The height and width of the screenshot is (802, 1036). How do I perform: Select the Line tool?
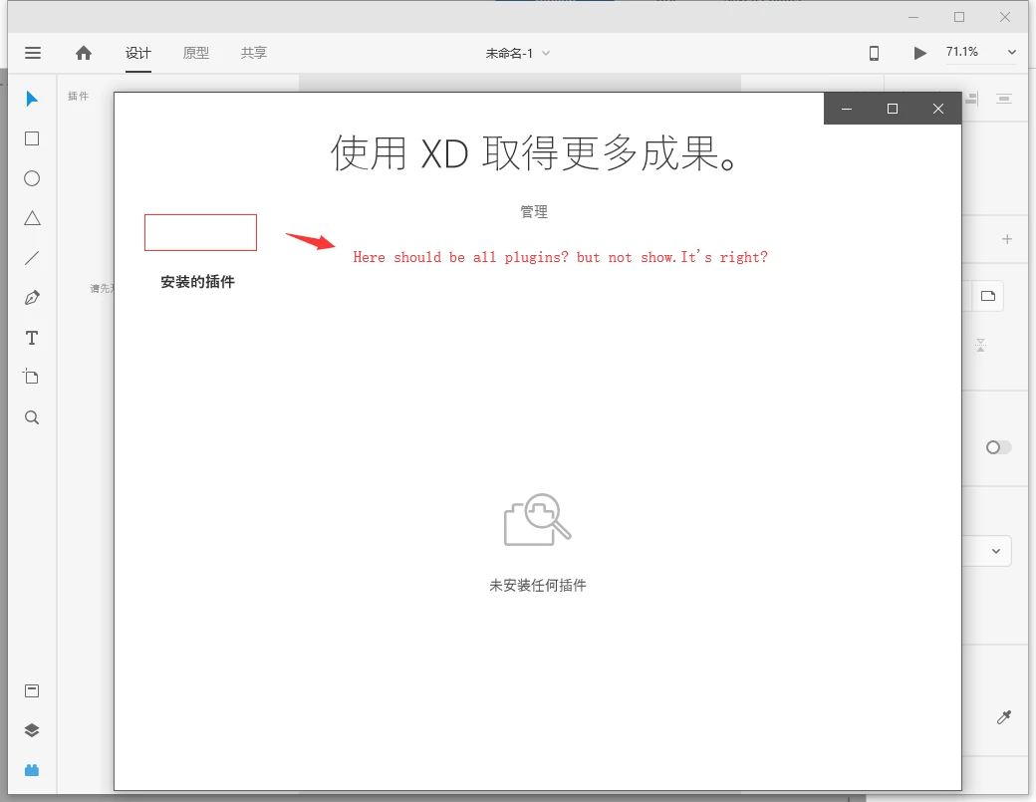(x=32, y=258)
